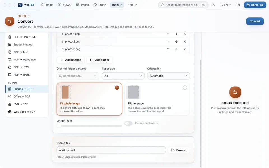Remove photo-1.png from the list
The height and width of the screenshot is (168, 269).
pos(185,34)
